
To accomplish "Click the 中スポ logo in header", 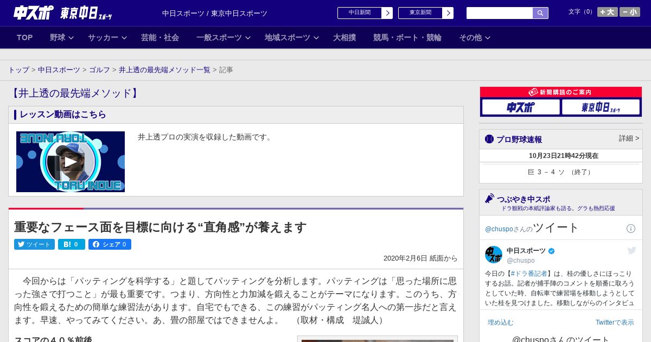I will (x=34, y=12).
